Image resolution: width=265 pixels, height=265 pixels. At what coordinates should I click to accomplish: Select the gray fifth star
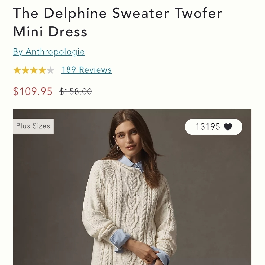coord(50,70)
